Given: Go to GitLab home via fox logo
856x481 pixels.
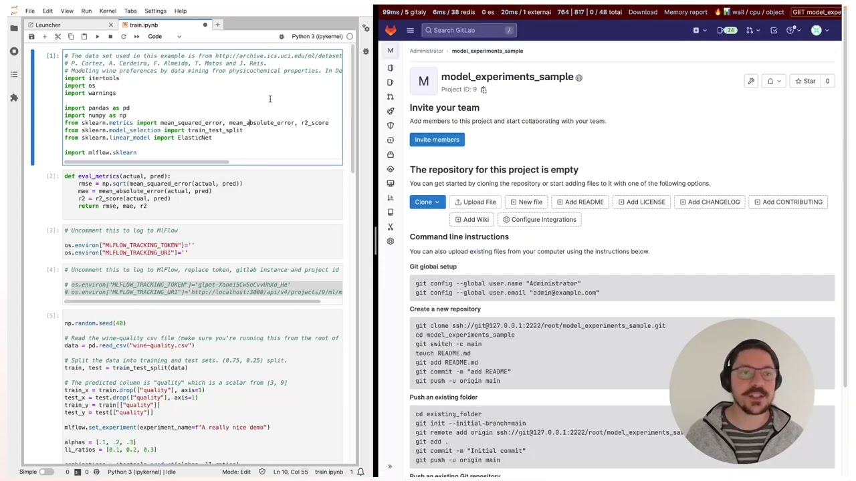Looking at the screenshot, I should coord(391,30).
